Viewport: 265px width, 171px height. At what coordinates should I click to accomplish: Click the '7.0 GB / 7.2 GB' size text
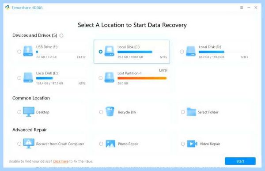46,57
